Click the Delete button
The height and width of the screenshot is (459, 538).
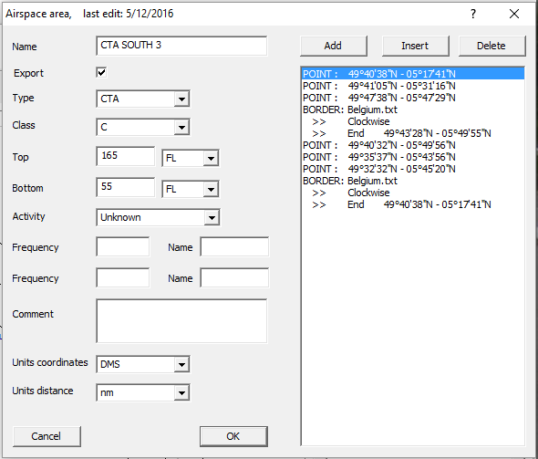pyautogui.click(x=492, y=46)
